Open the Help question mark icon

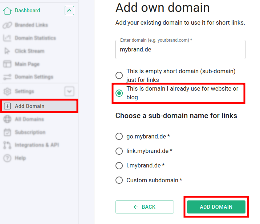click(x=7, y=158)
